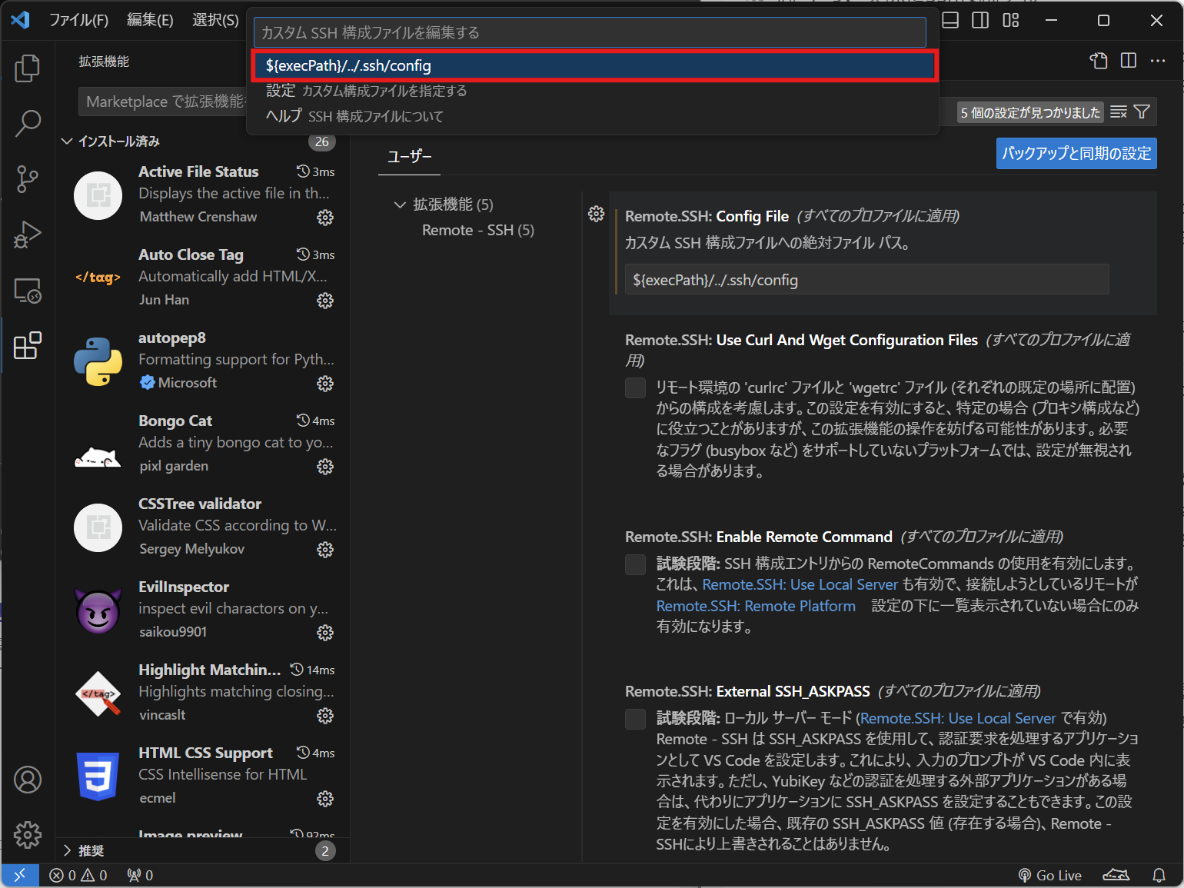1184x888 pixels.
Task: Open manage gear for Highlight Matching Tag
Action: click(325, 716)
